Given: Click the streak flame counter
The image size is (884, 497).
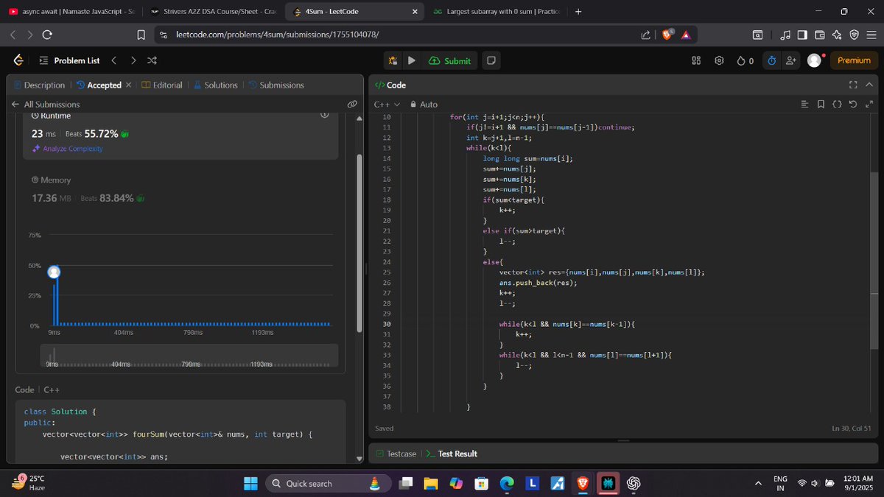Looking at the screenshot, I should tap(745, 60).
